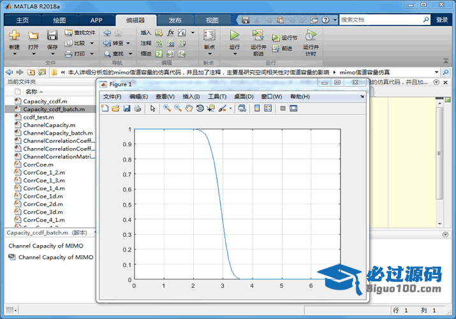Click the Print Figure icon
Image resolution: width=456 pixels, height=319 pixels.
pos(137,108)
